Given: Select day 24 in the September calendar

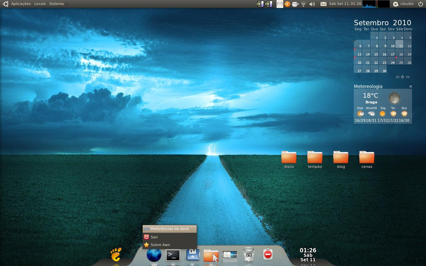Looking at the screenshot, I should point(393,63).
